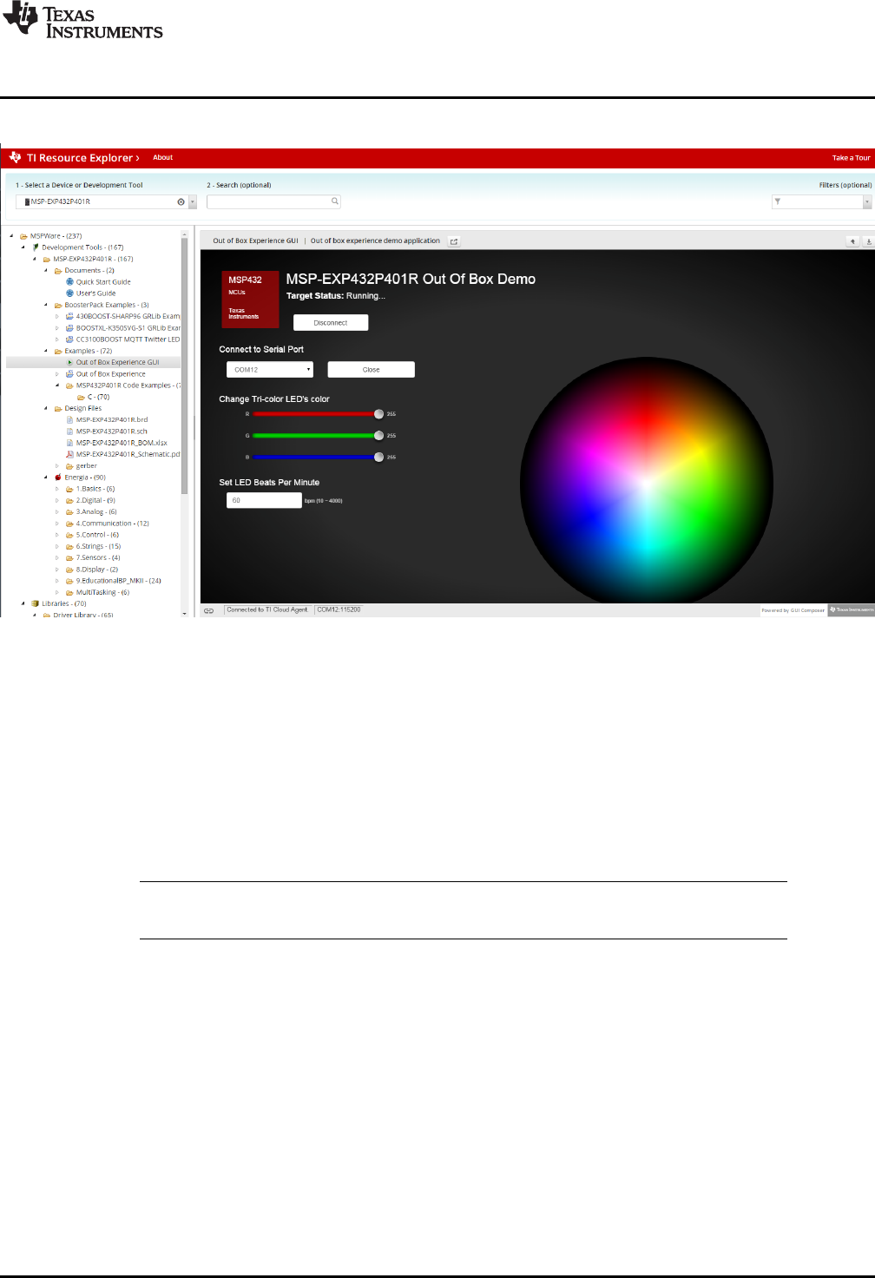
Task: Click the download icon in content header
Action: (x=869, y=241)
